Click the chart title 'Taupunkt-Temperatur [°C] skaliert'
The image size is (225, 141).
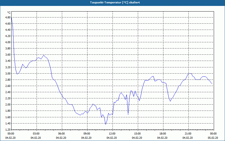(x=115, y=3)
